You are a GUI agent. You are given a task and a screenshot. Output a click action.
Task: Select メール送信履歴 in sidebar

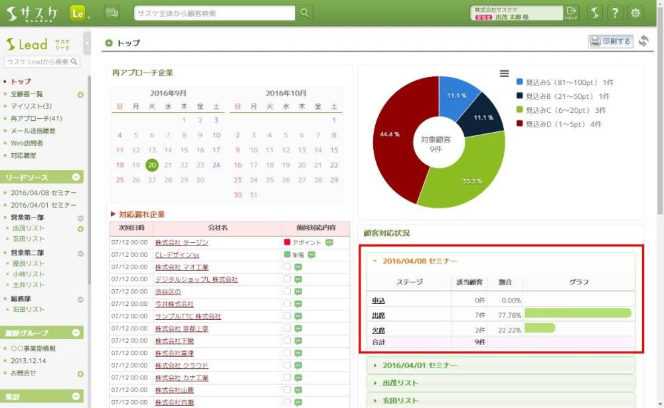[x=33, y=131]
